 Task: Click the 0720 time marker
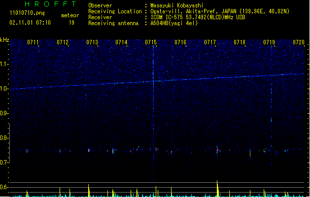tap(299, 42)
